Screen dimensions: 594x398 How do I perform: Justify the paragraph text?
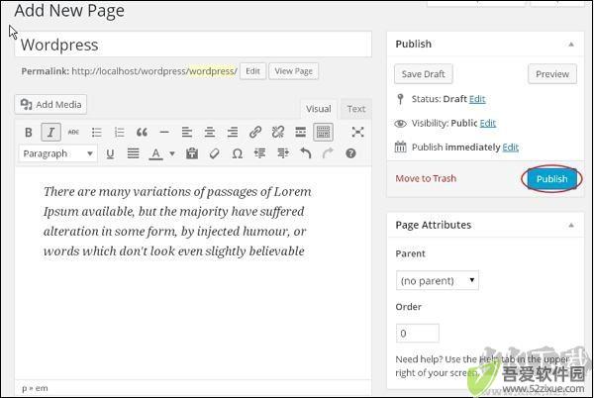tap(133, 153)
